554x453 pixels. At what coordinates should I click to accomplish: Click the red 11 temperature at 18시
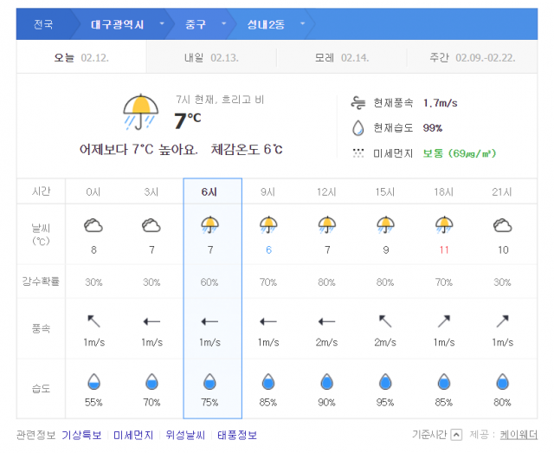(x=444, y=250)
